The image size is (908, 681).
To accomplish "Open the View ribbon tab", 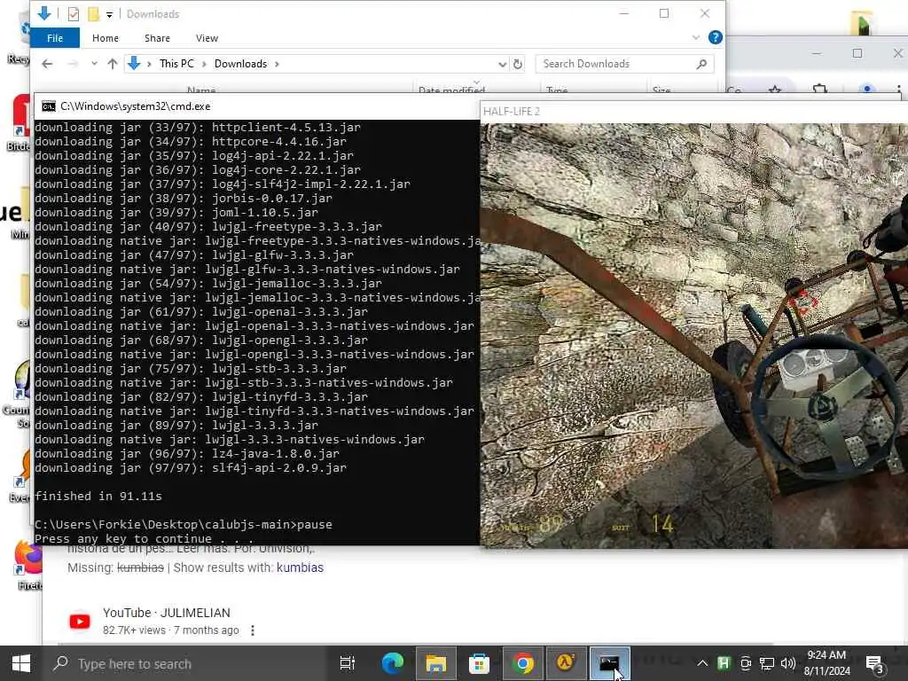I will [207, 38].
